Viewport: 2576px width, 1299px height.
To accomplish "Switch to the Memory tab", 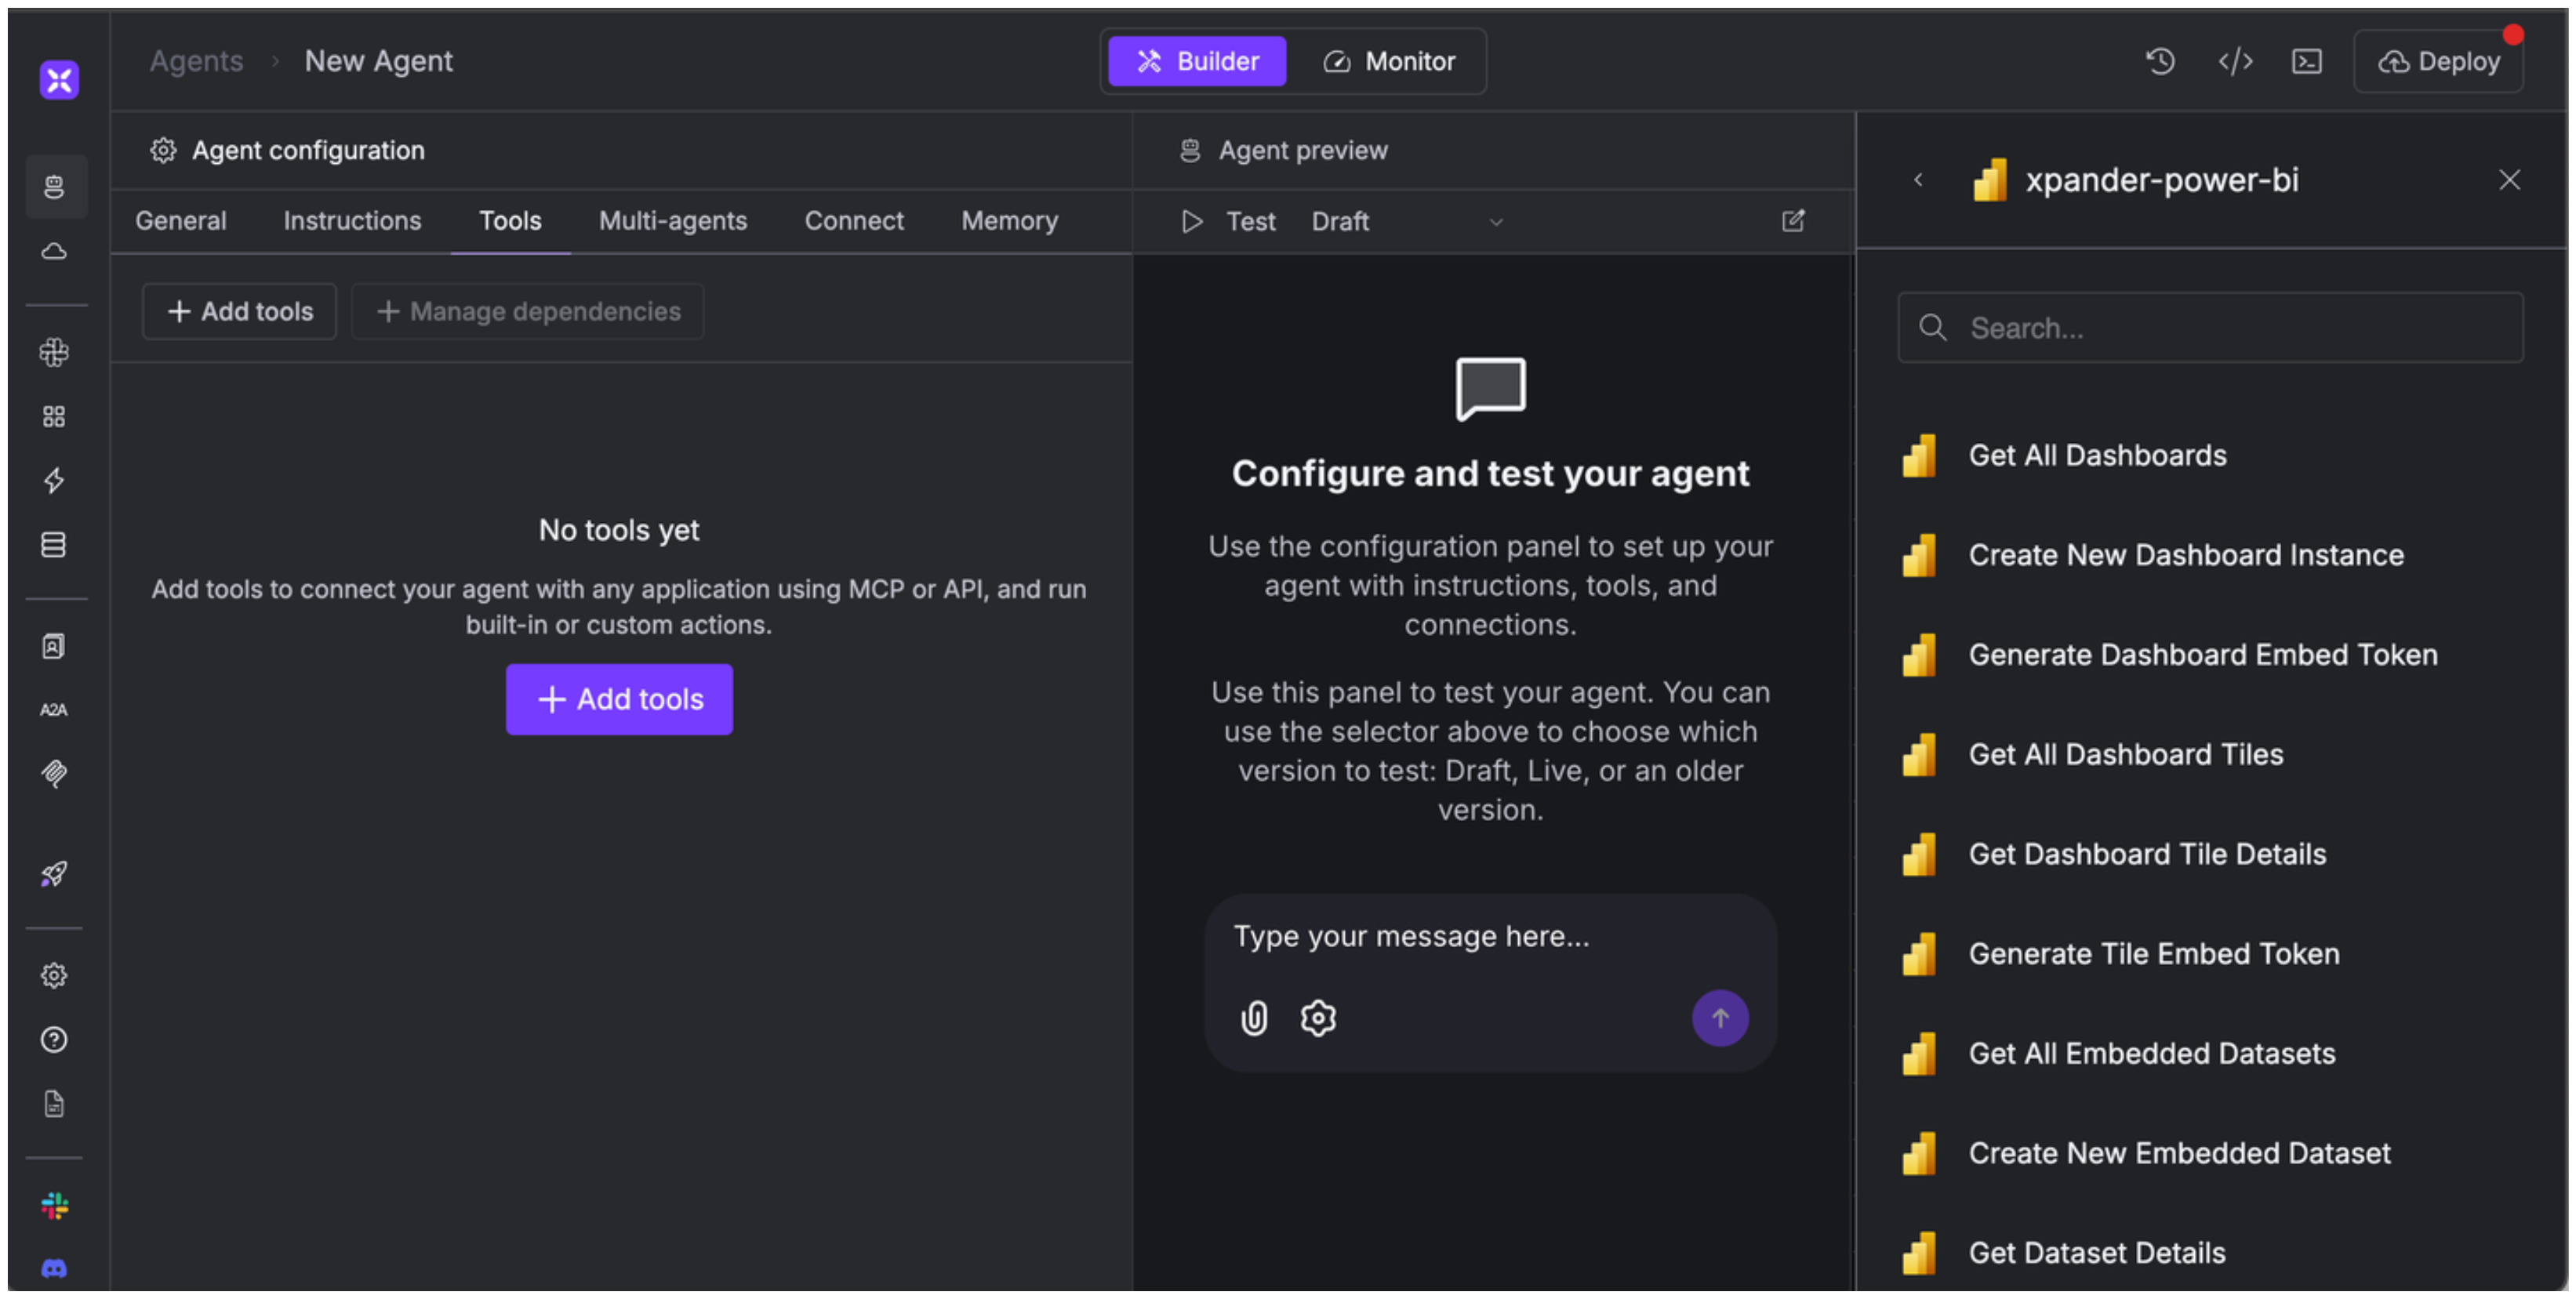I will (1009, 221).
